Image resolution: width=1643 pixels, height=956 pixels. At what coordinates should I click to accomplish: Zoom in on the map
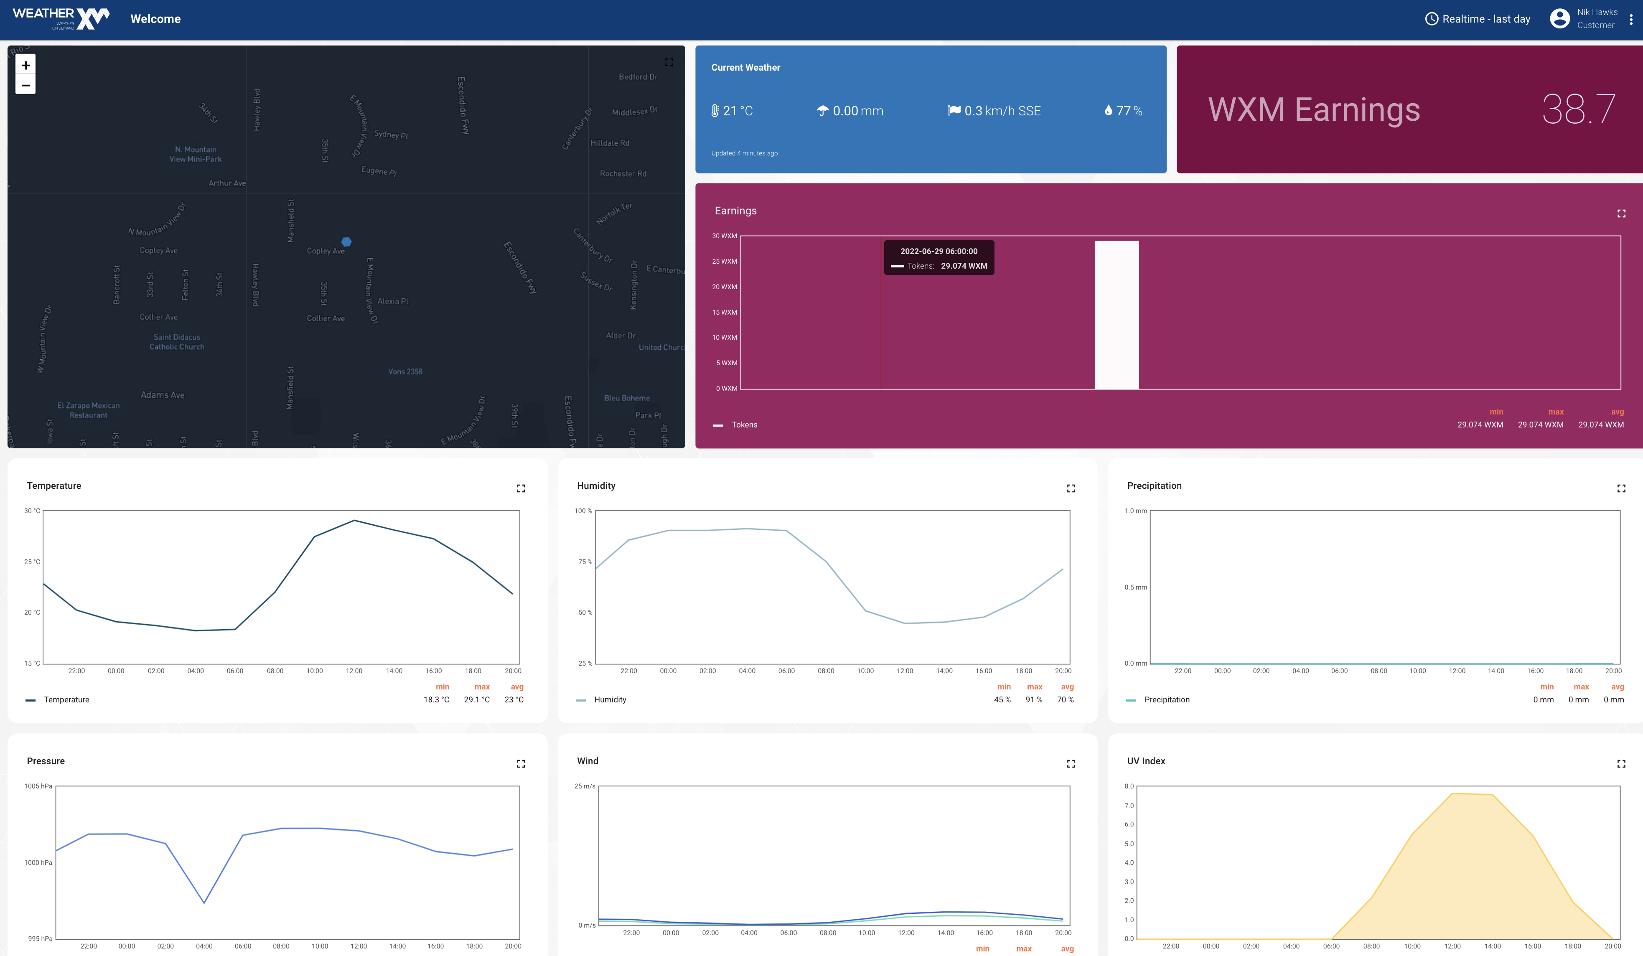click(25, 65)
